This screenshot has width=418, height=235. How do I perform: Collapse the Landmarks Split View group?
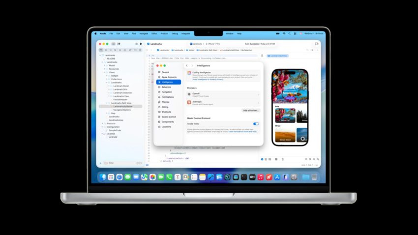109,103
